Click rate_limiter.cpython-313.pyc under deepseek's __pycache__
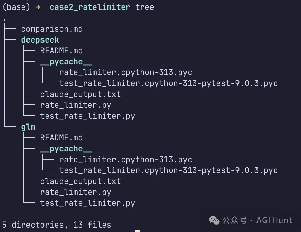Screen dimensions: 301x232 [x=125, y=72]
